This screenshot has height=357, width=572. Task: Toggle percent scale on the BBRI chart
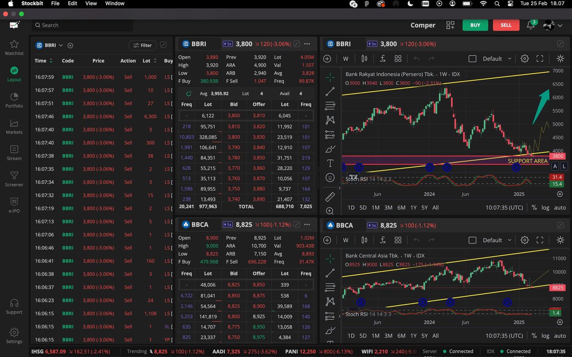click(534, 208)
